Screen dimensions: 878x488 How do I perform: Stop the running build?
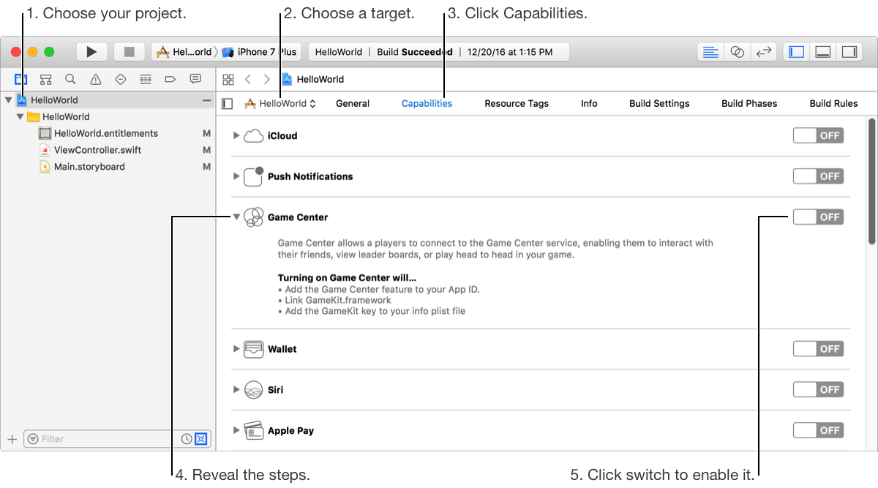130,52
